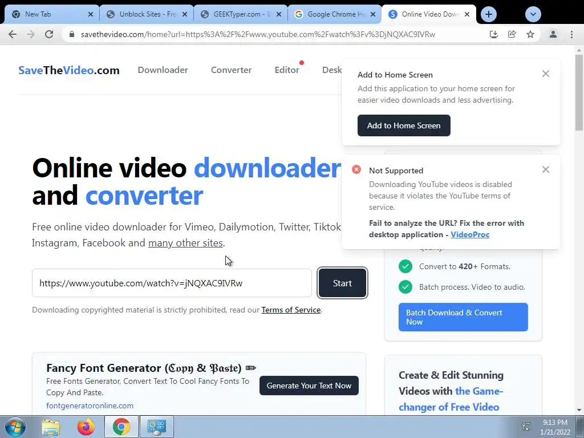Viewport: 584px width, 438px height.
Task: Switch to the Google Chrome Help tab
Action: (335, 14)
